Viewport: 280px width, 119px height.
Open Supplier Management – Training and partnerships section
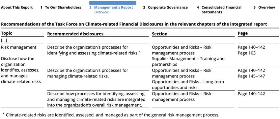[x=188, y=61]
